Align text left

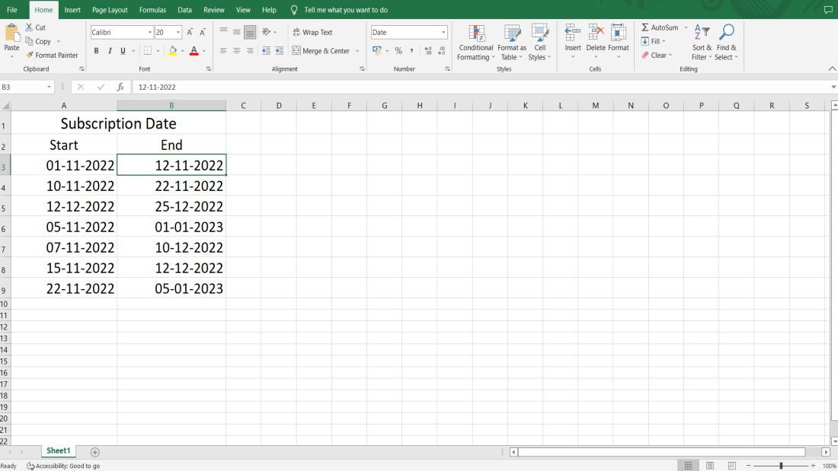coord(223,51)
